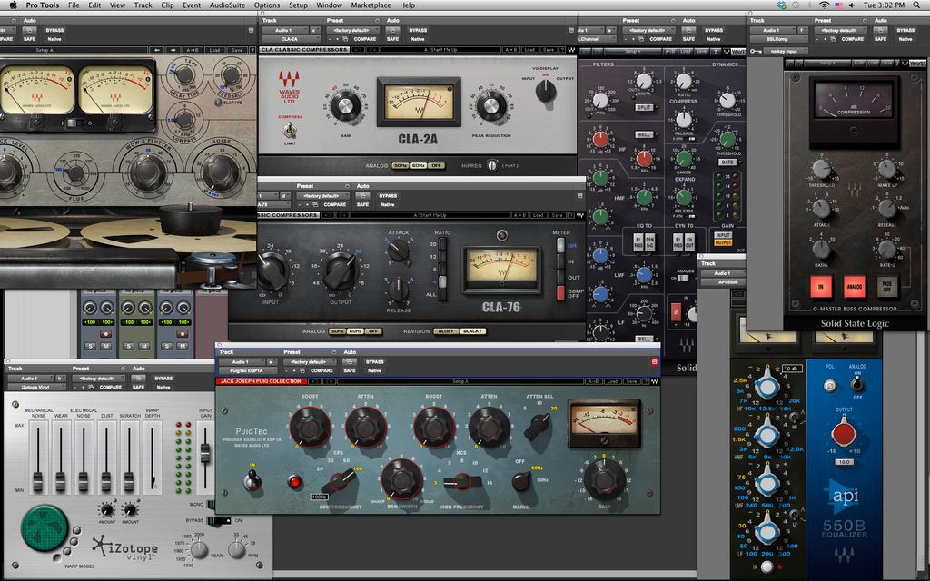Open the SSLComp plugin selector dropdown
Screen dimensions: 930x581
(778, 39)
